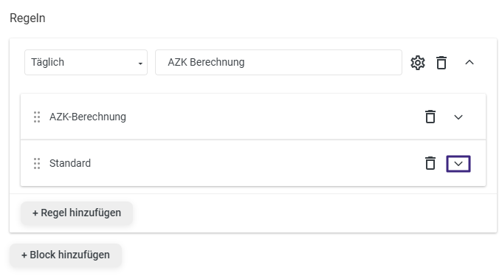The image size is (502, 279).
Task: Delete the Standard rule
Action: point(430,163)
